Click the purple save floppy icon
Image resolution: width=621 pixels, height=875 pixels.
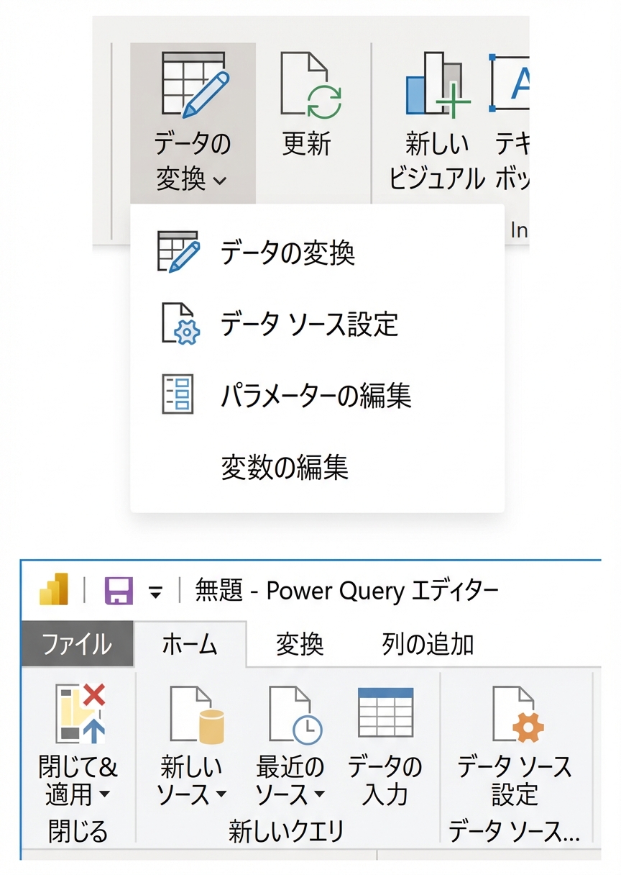[x=119, y=591]
